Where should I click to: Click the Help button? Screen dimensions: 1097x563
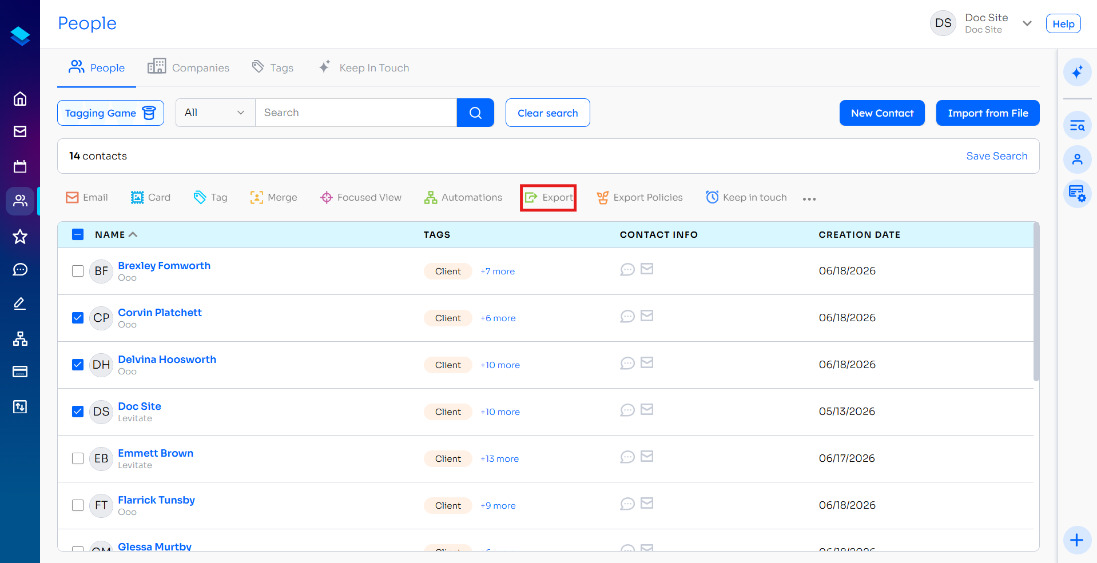pos(1063,24)
